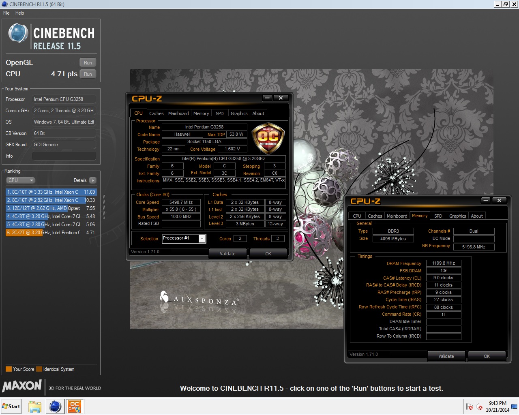Screen dimensions: 519x415
Task: Switch to About tab in right CPU-Z window
Action: point(477,216)
